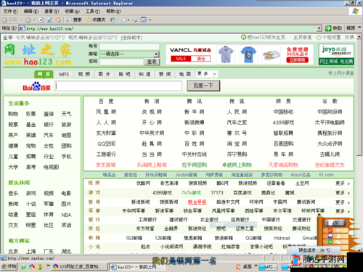
Task: Click the Forward arrow toolbar icon
Action: [28, 20]
